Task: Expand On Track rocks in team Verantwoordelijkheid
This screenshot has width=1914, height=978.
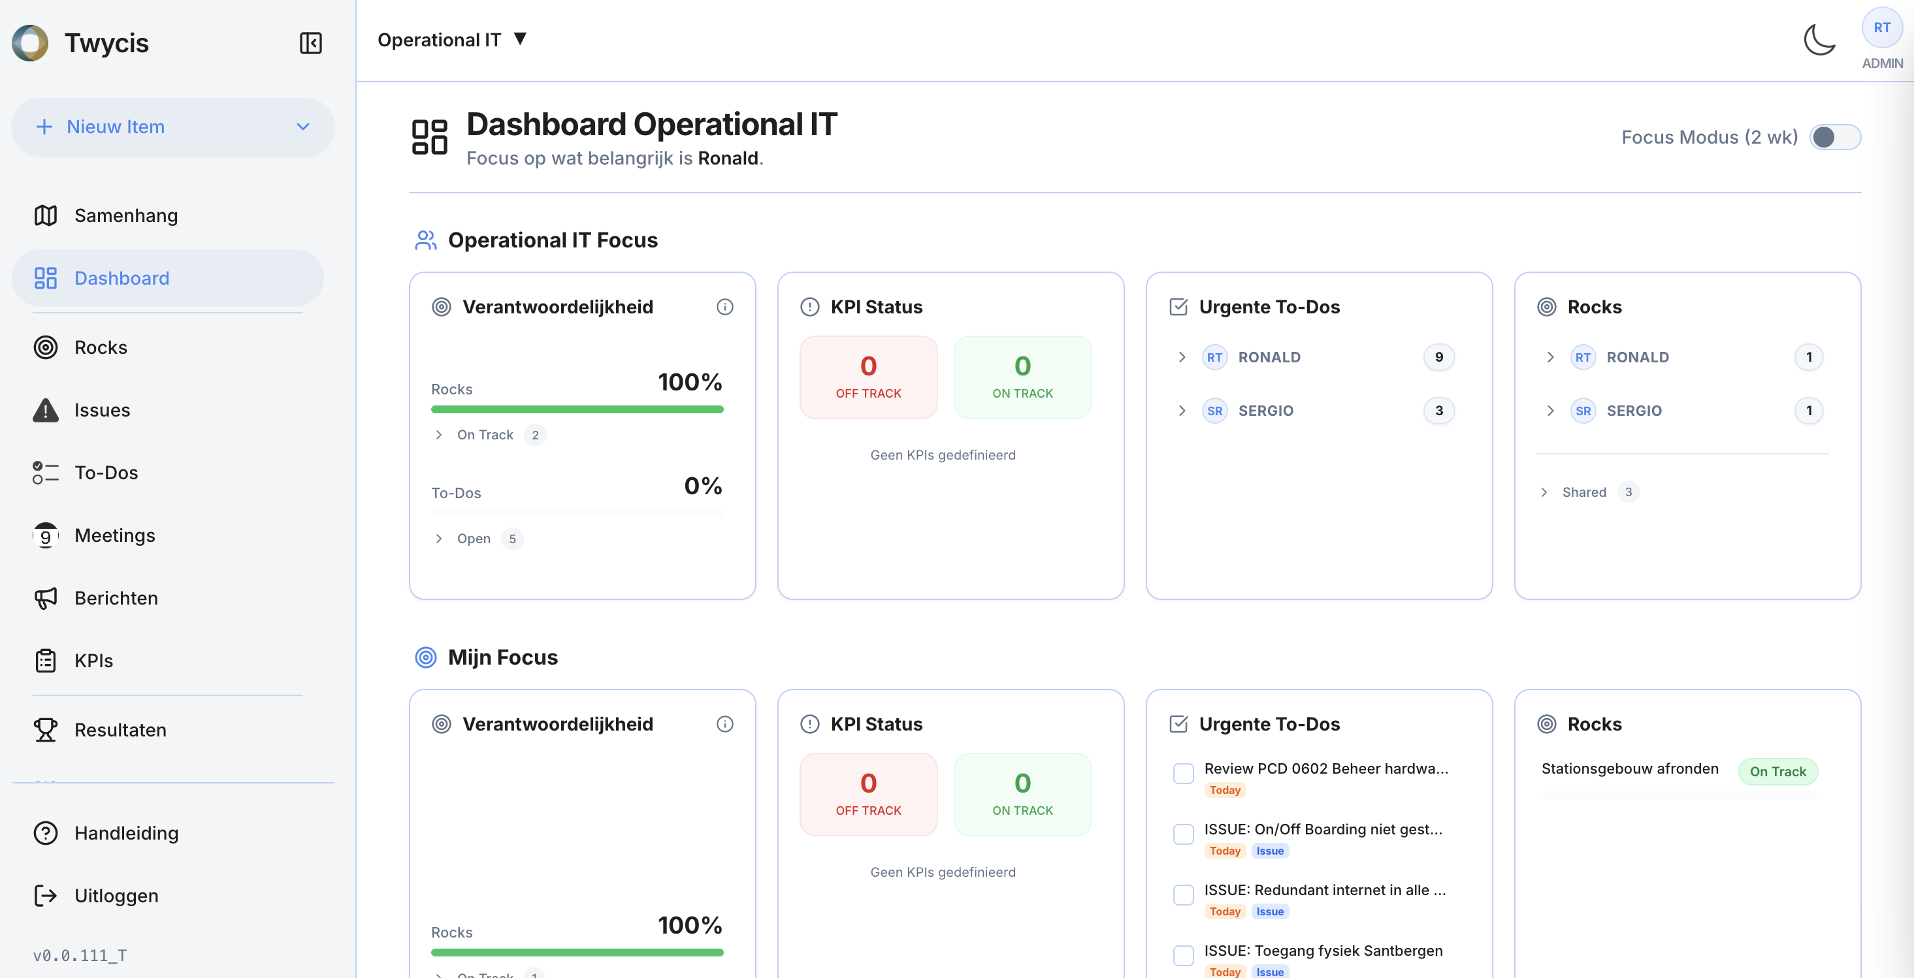Action: pyautogui.click(x=438, y=434)
